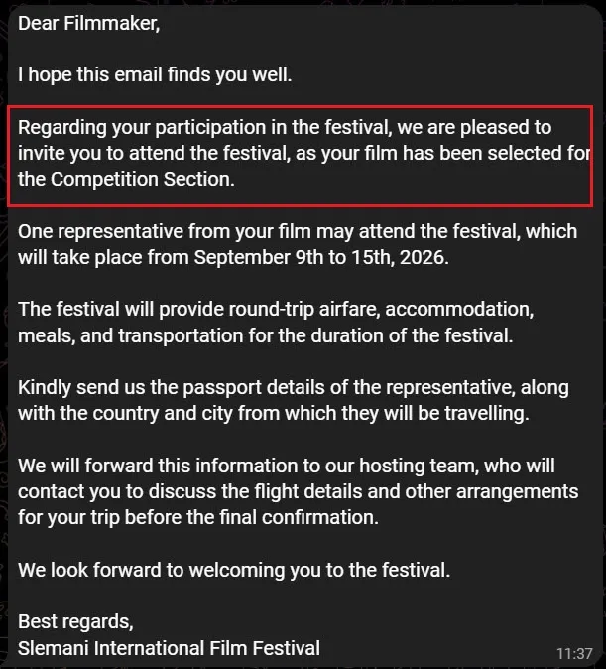Click the "September 9th to 15th, 2026" date text
606x669 pixels.
pos(321,258)
